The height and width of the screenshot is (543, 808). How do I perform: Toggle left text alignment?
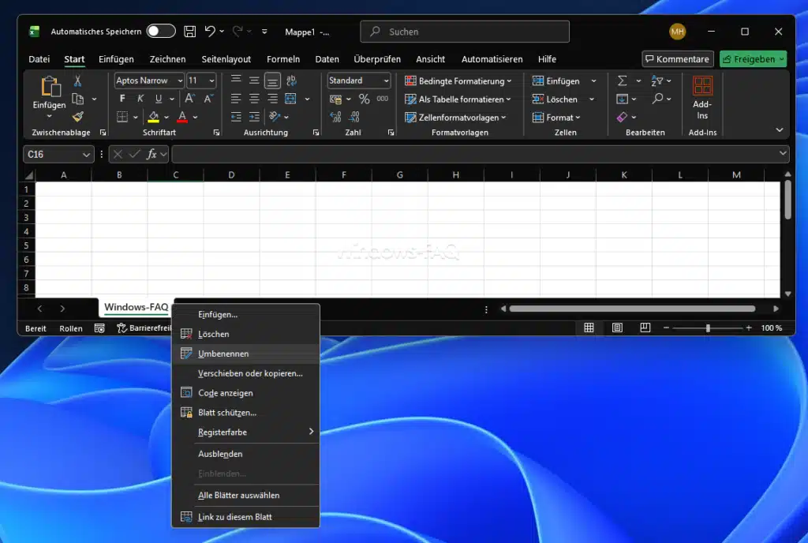point(236,99)
